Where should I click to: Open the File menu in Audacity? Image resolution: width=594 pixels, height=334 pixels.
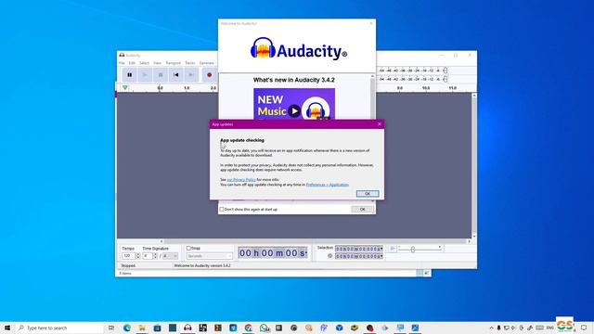point(122,63)
